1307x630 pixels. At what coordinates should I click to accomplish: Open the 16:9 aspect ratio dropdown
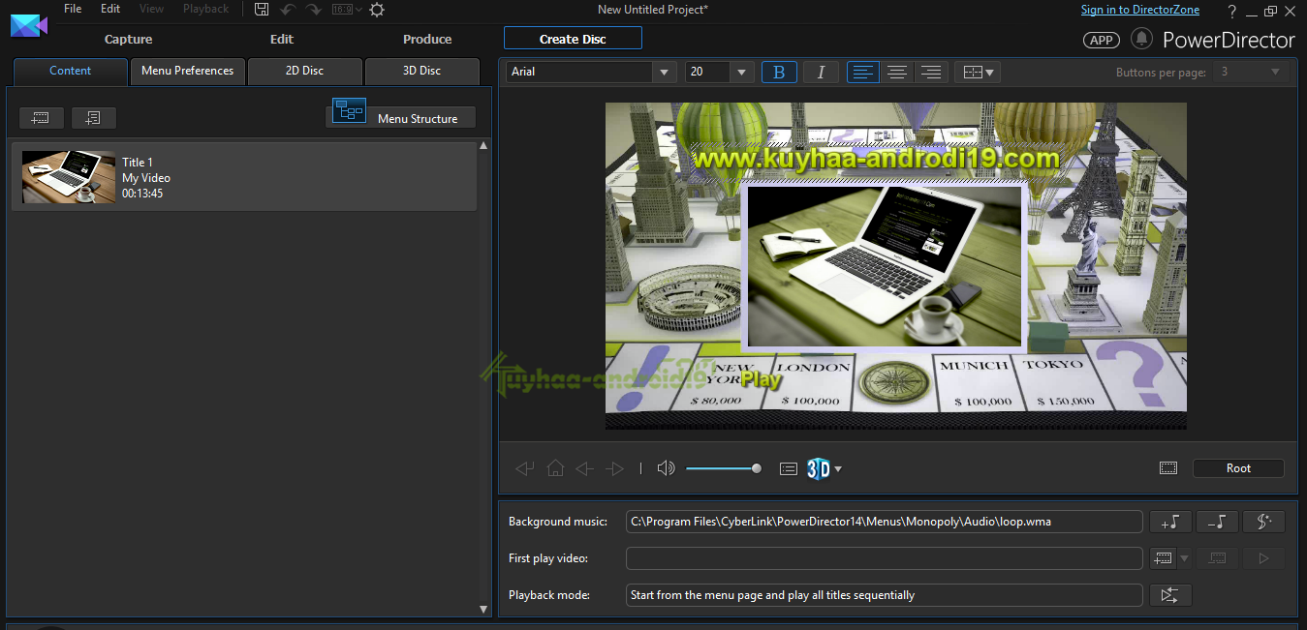pyautogui.click(x=347, y=10)
